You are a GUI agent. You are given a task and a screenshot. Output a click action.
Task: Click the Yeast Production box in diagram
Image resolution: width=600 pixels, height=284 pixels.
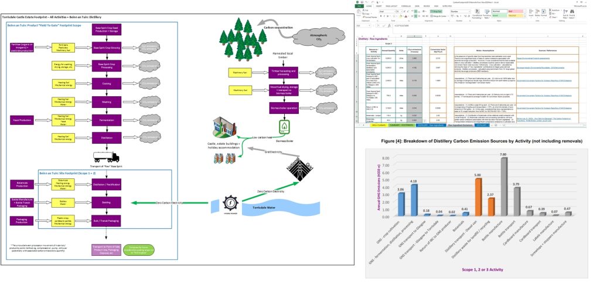point(22,120)
